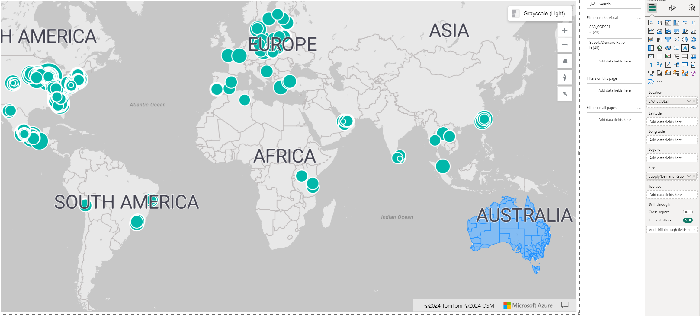The image size is (700, 316).
Task: Click the map pitch control
Action: [x=565, y=61]
